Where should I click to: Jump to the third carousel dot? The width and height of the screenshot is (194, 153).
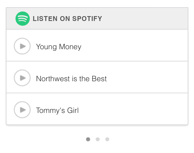107,139
